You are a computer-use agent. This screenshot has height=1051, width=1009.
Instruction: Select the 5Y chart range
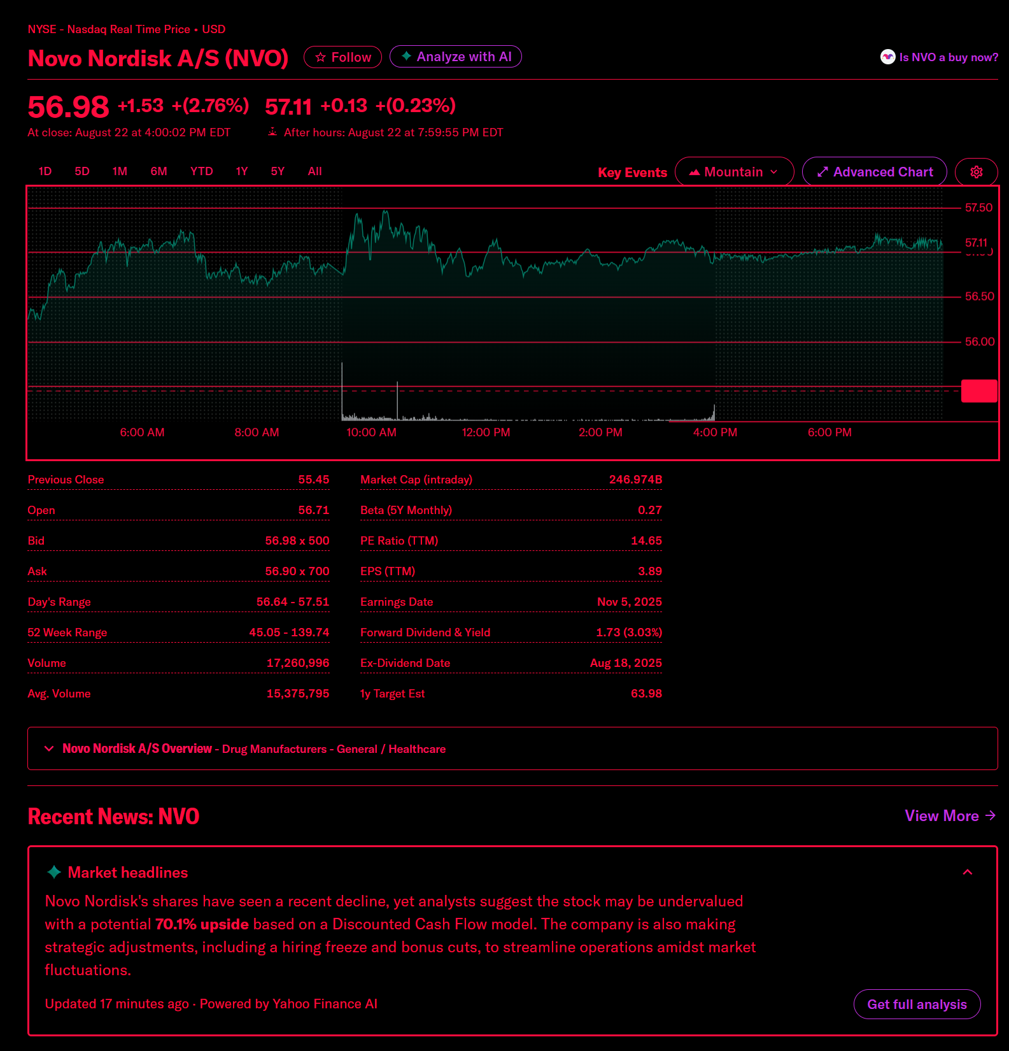(x=278, y=171)
